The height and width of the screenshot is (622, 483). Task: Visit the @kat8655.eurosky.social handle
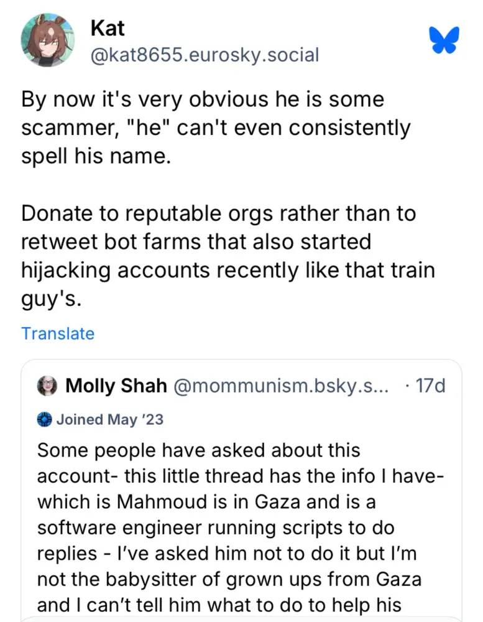(x=205, y=55)
